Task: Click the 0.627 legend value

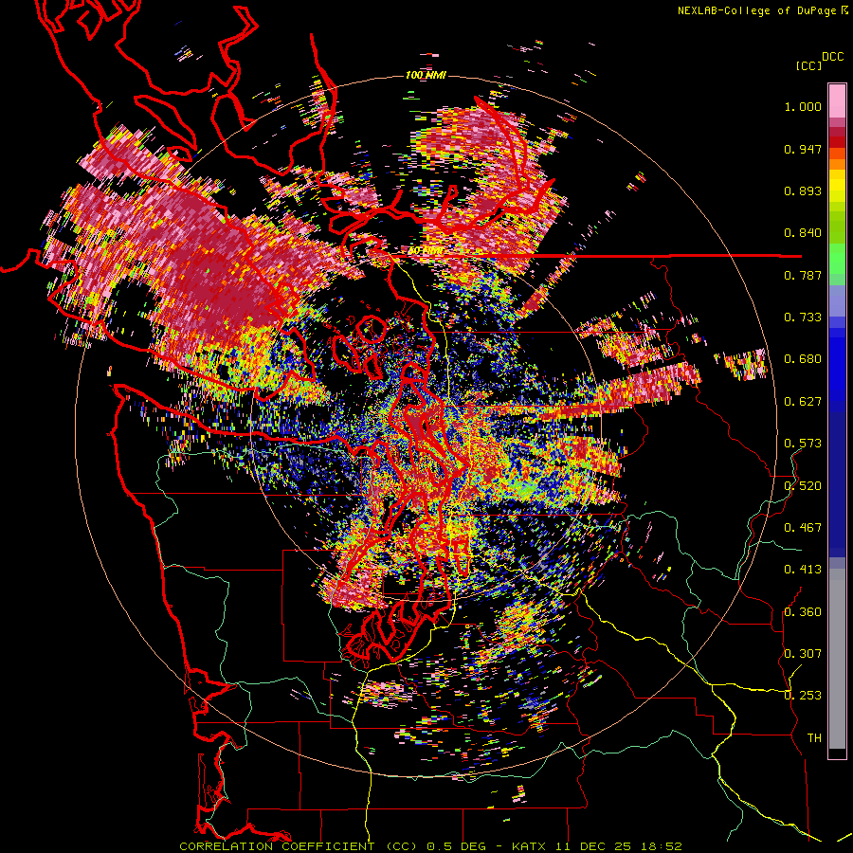Action: (803, 402)
